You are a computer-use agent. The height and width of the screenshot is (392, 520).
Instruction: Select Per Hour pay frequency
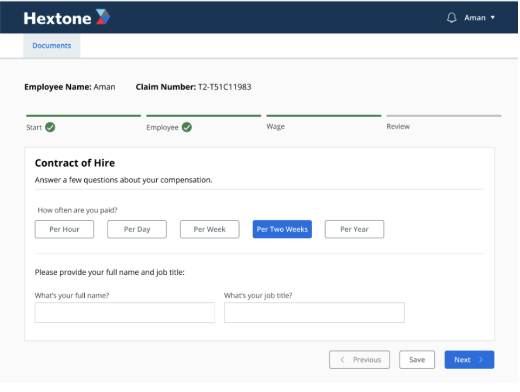[64, 229]
